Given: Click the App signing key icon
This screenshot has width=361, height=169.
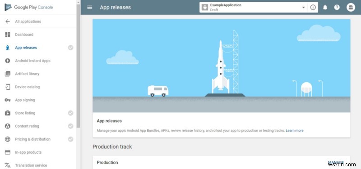Looking at the screenshot, I should click(8, 100).
